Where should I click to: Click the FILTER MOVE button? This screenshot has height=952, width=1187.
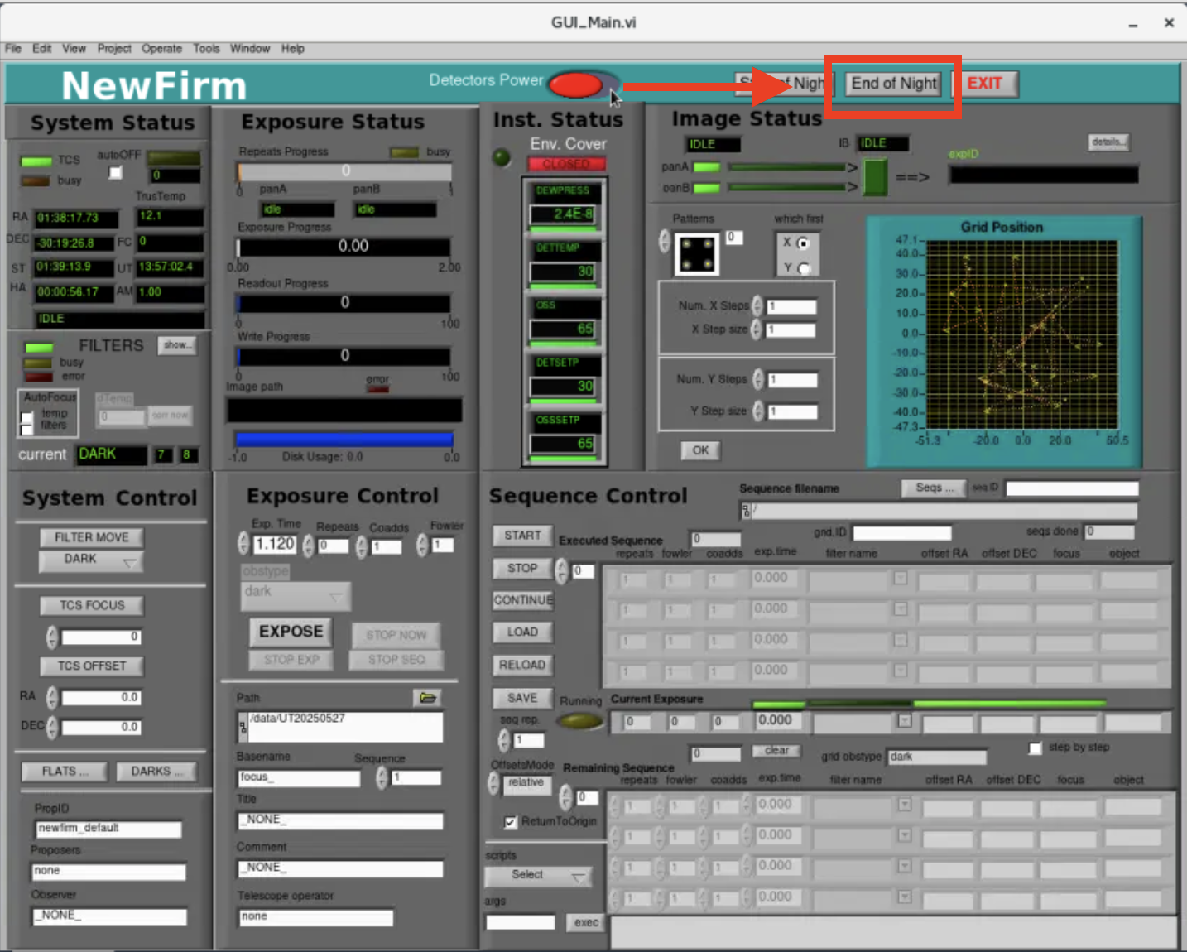pyautogui.click(x=92, y=537)
